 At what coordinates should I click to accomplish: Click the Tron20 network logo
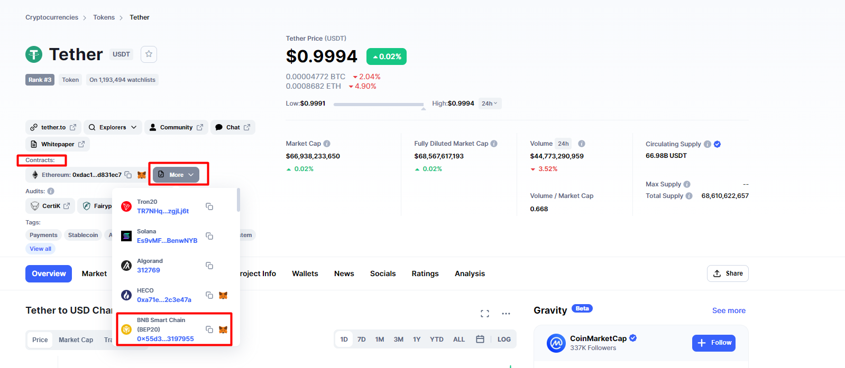click(126, 206)
